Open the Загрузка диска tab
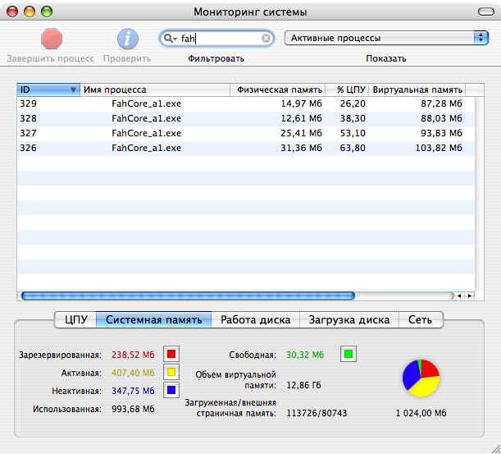The width and height of the screenshot is (501, 454). click(348, 320)
